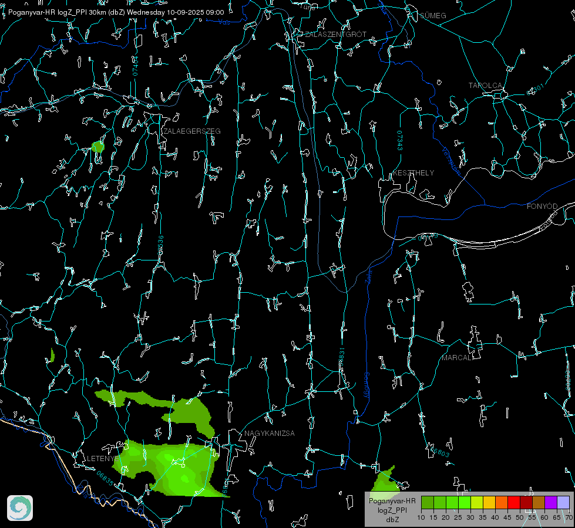Click the ZALAEGERSZEG town label
The width and height of the screenshot is (575, 528).
[x=192, y=131]
